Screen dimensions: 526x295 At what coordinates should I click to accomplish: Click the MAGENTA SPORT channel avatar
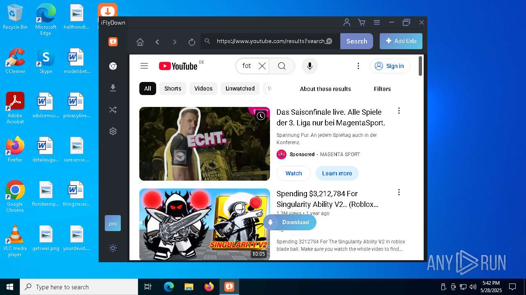281,154
